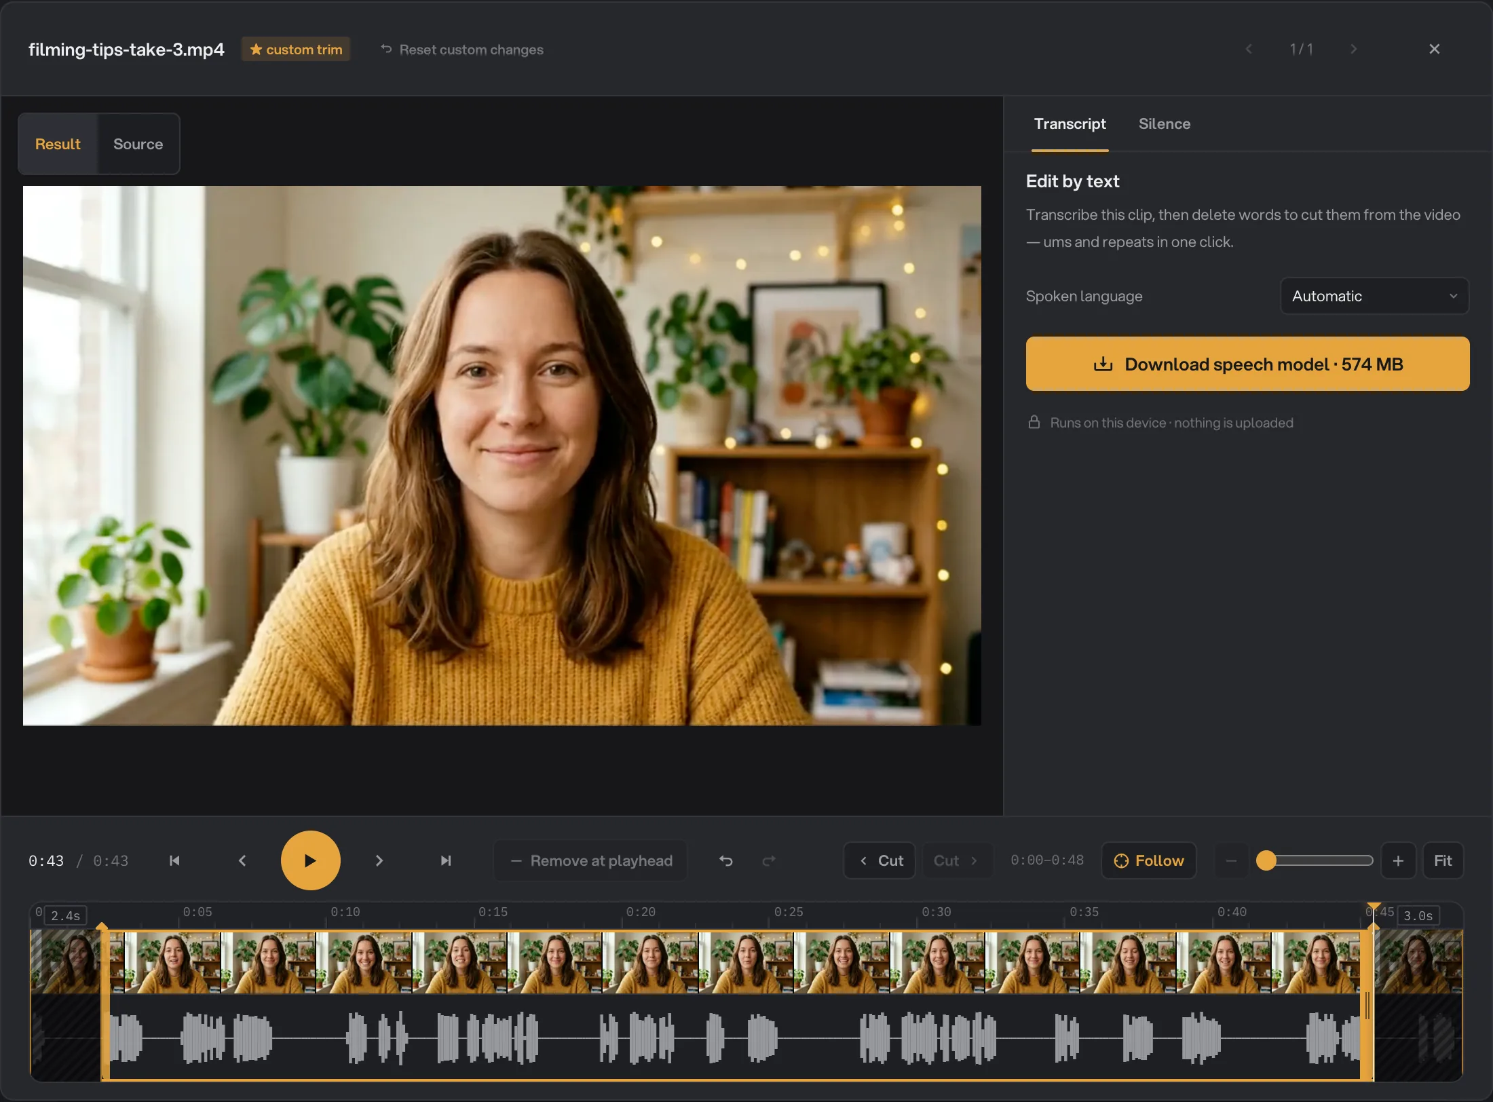Select the Transcript tab
This screenshot has width=1493, height=1102.
coord(1070,123)
